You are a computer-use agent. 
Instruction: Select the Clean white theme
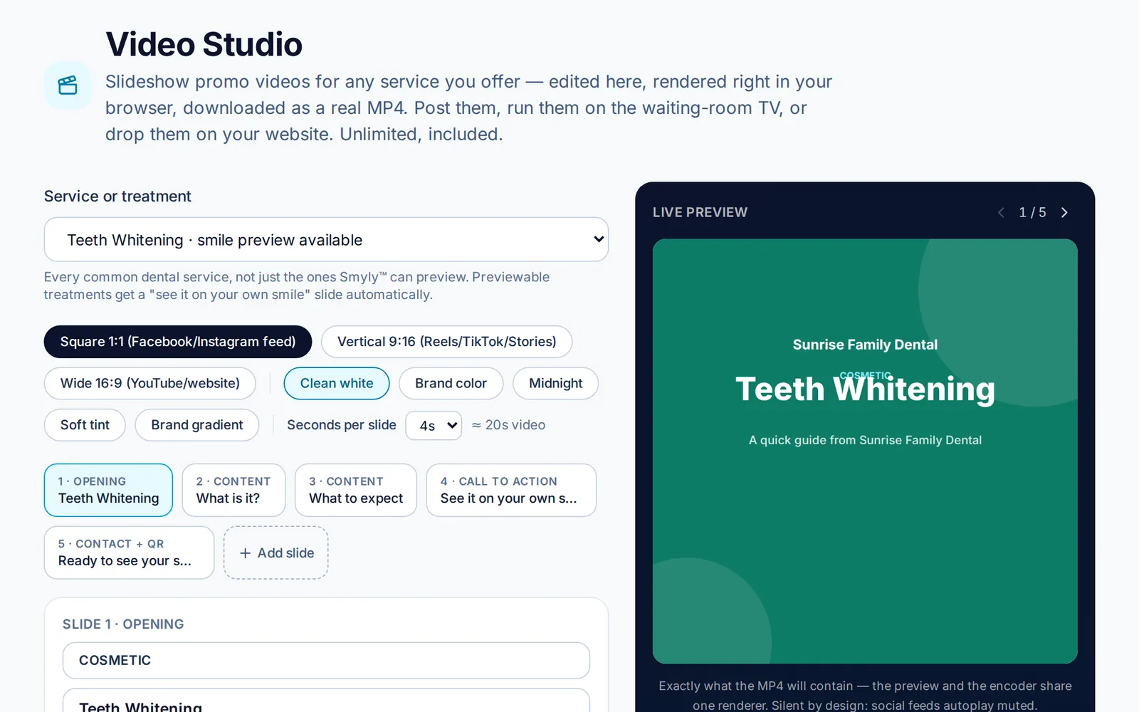click(x=337, y=383)
